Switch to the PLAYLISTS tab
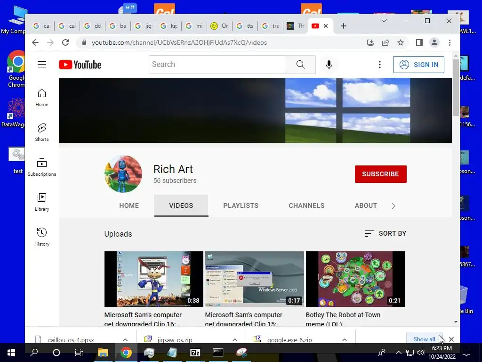This screenshot has width=482, height=362. [x=241, y=206]
